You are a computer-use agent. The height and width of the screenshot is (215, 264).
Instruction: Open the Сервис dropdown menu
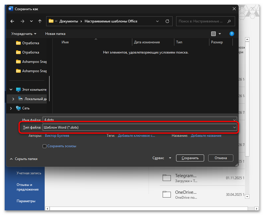(162, 158)
